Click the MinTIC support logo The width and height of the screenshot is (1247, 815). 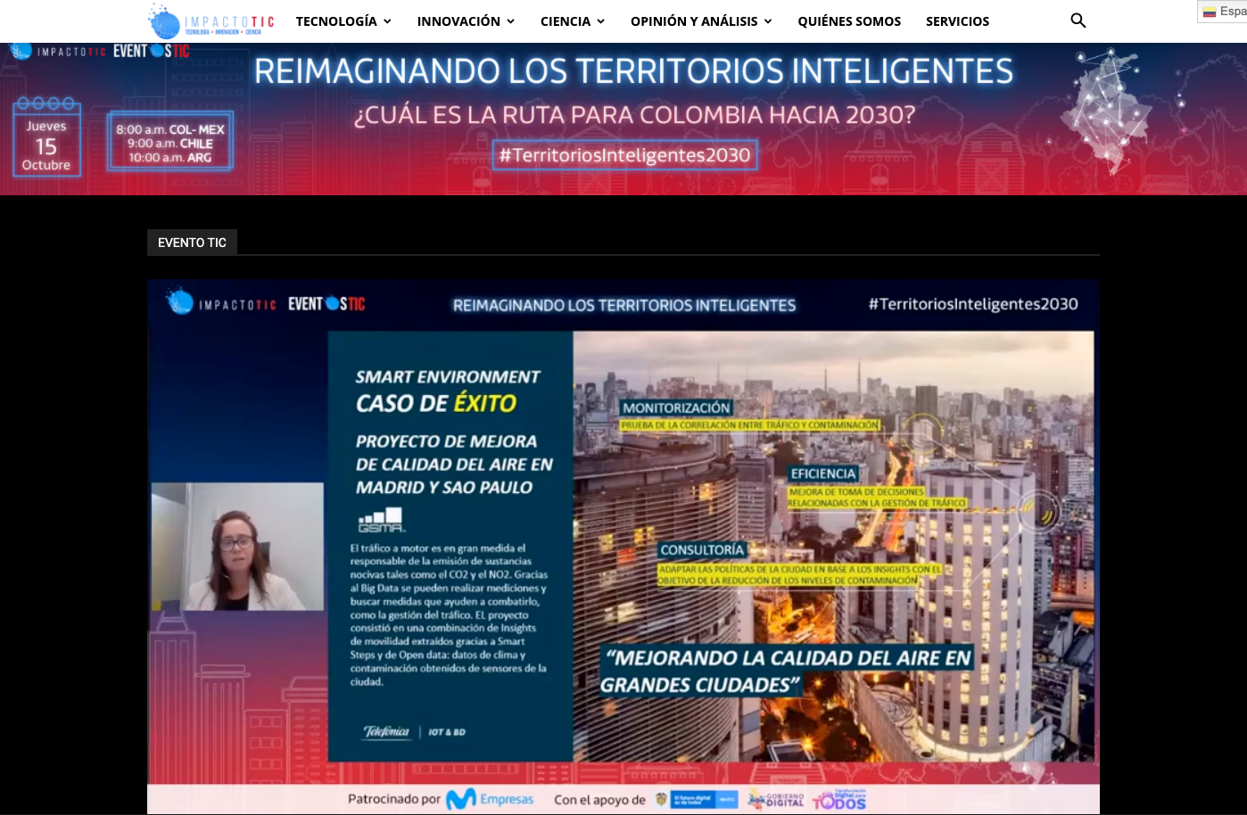tap(697, 800)
